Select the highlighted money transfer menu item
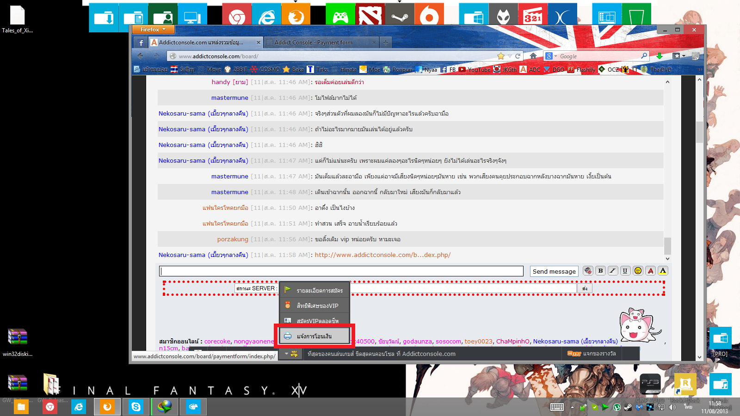This screenshot has width=740, height=416. coord(314,336)
